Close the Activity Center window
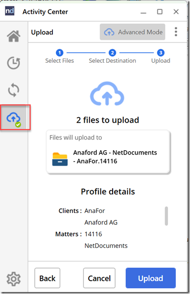The width and height of the screenshot is (190, 294). (x=176, y=12)
